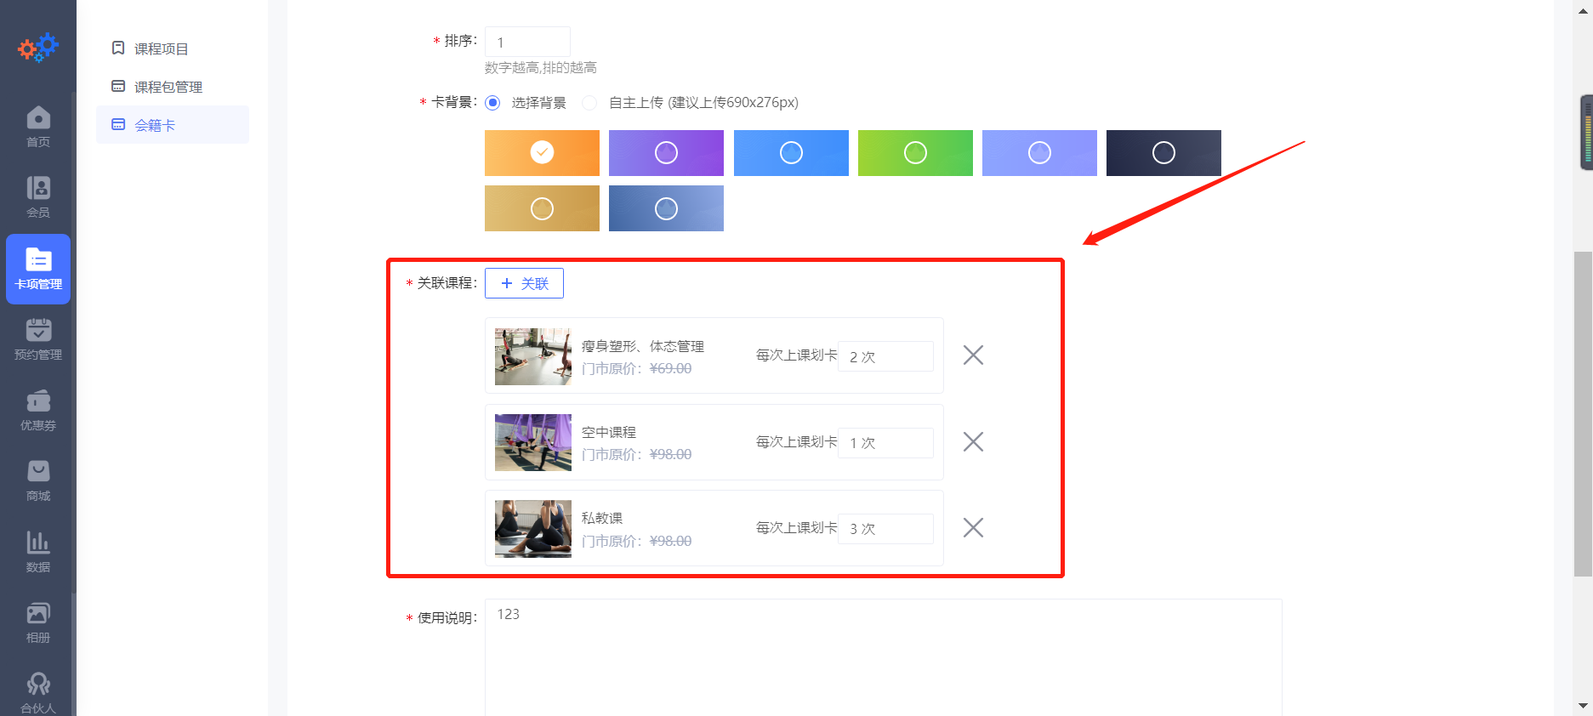Choose the dark navy card background
Viewport: 1593px width, 716px height.
(1163, 153)
